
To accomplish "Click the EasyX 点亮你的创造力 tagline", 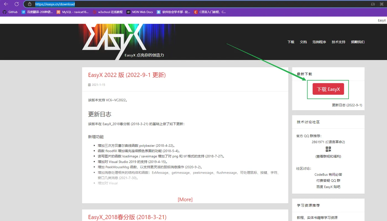I will (144, 55).
